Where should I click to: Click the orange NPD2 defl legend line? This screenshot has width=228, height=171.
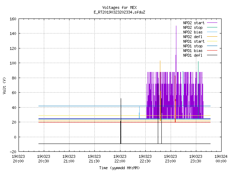[212, 37]
